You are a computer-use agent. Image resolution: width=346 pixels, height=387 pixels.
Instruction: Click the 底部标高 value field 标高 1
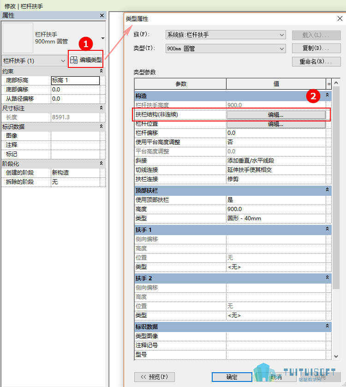pos(76,80)
